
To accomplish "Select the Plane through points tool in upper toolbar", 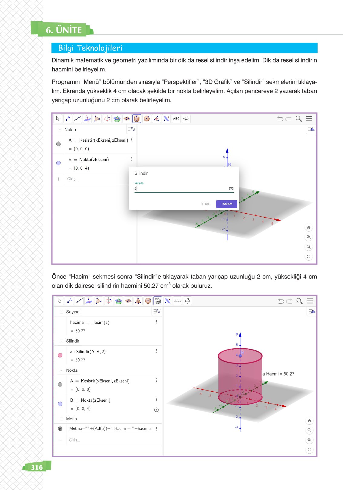I will click(127, 119).
